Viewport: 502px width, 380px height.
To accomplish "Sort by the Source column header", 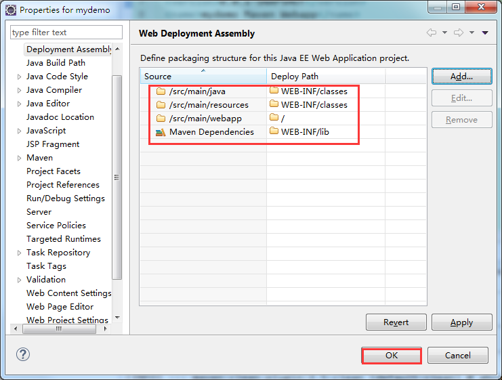I will [203, 76].
